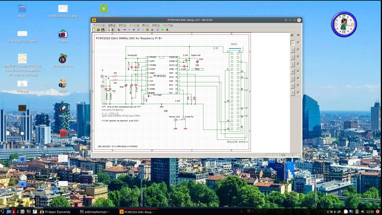Viewport: 382px width, 215px height.
Task: Disable visibility checkbox of layer 7
Action: coord(298,92)
